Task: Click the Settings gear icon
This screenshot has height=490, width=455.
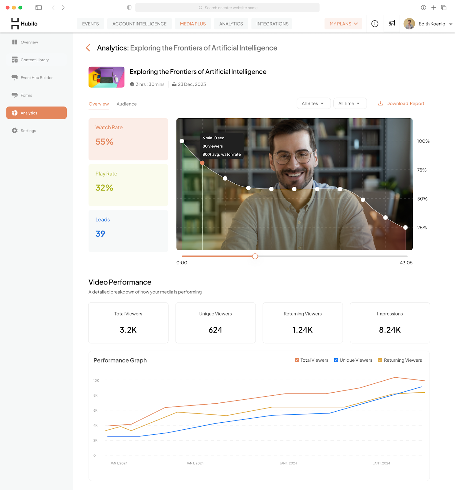Action: [14, 130]
